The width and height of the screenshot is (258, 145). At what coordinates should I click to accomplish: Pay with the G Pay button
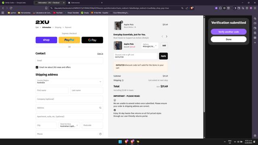pyautogui.click(x=92, y=40)
